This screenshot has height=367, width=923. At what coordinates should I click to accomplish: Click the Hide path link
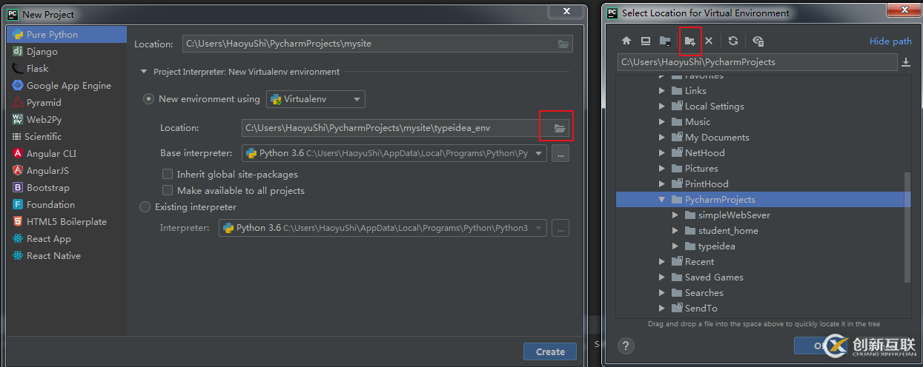pyautogui.click(x=890, y=41)
